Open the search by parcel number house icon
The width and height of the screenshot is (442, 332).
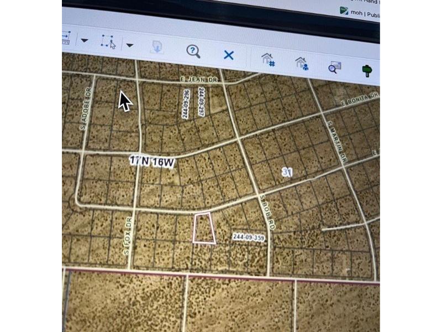[x=268, y=59]
